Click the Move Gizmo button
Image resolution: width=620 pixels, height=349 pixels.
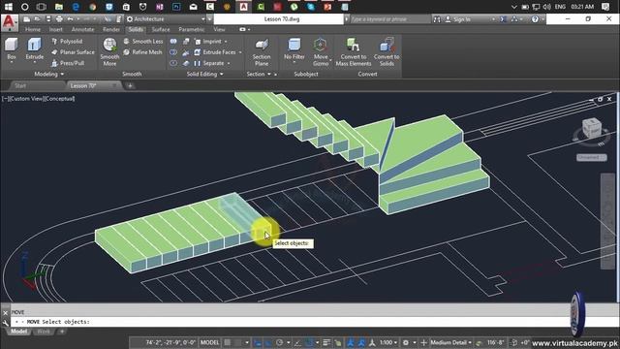[321, 51]
